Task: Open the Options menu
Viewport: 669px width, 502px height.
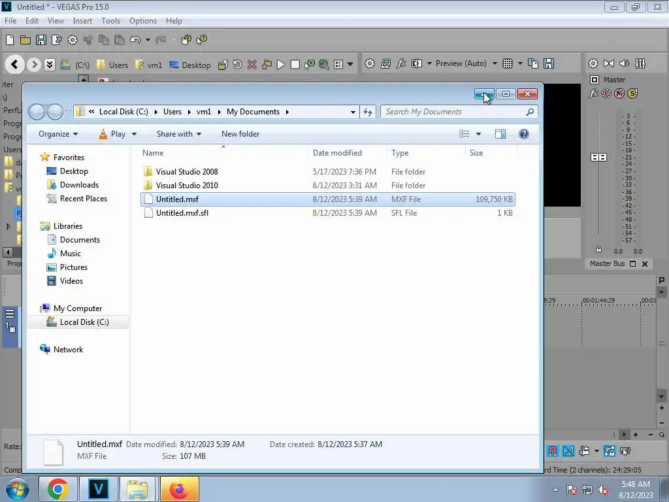Action: (143, 21)
